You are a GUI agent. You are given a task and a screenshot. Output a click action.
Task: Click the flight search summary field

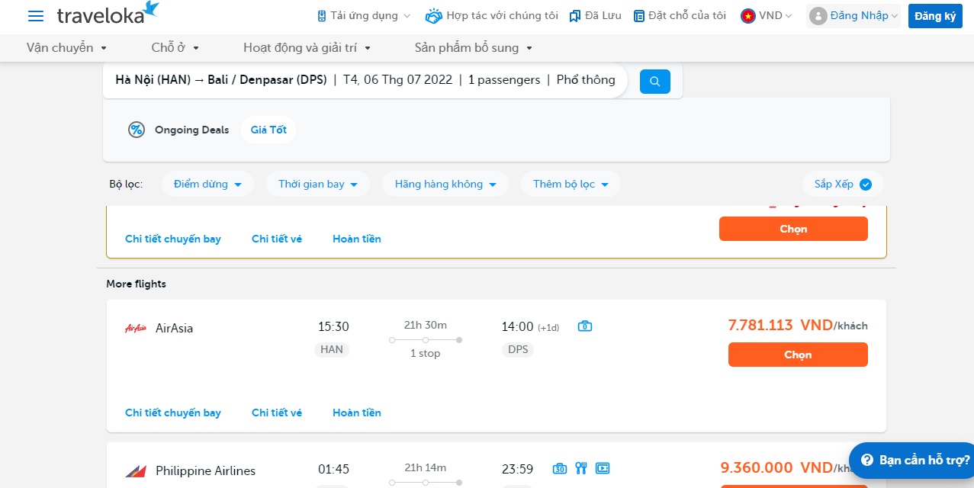(x=365, y=80)
